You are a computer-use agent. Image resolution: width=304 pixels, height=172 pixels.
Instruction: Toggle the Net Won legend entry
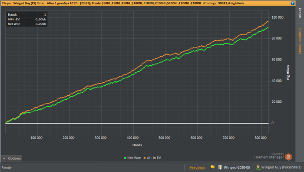tap(132, 158)
